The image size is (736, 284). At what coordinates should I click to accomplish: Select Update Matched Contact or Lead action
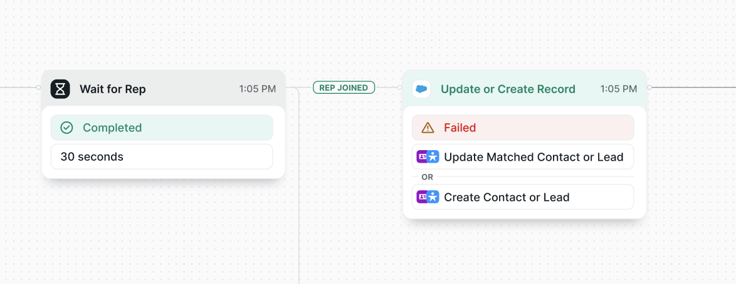coord(523,156)
